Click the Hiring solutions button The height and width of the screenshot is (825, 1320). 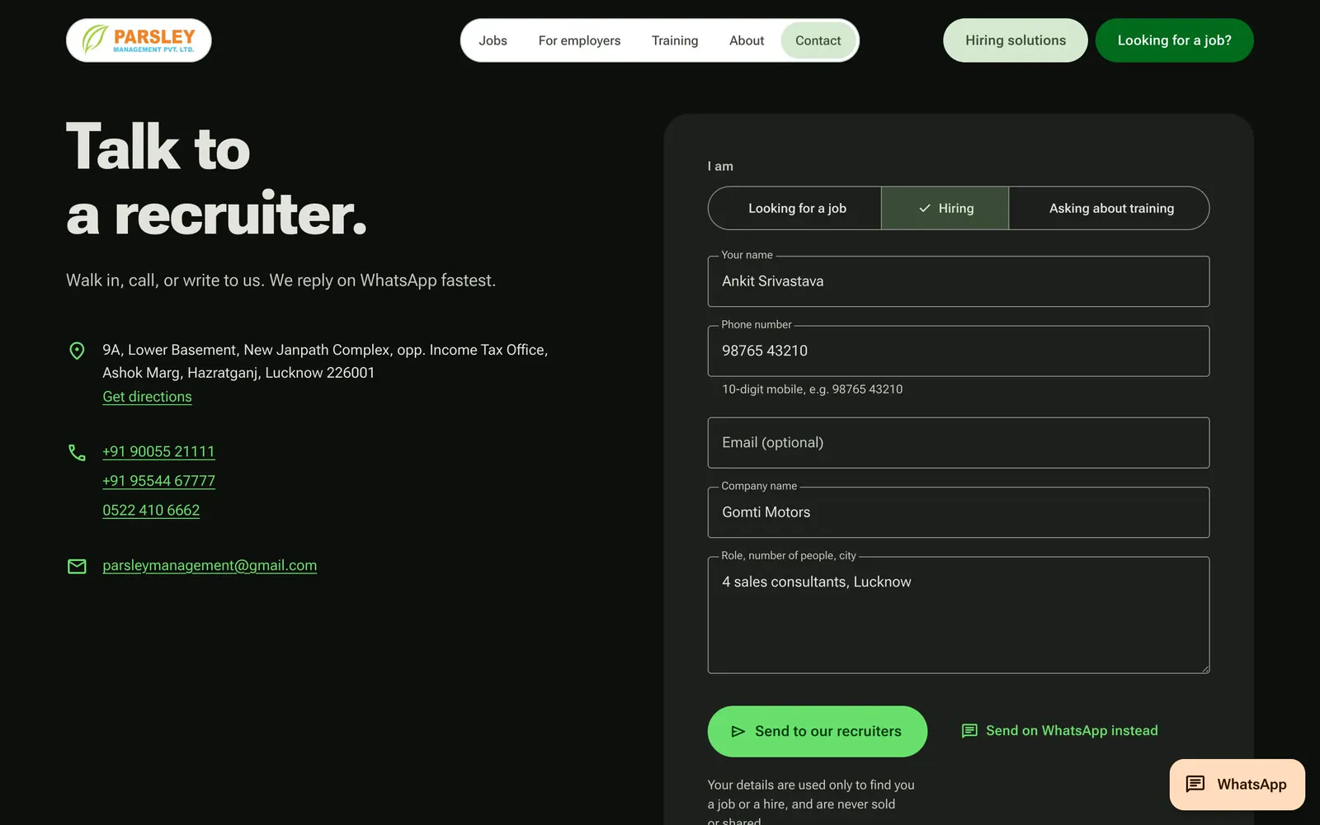(x=1016, y=40)
